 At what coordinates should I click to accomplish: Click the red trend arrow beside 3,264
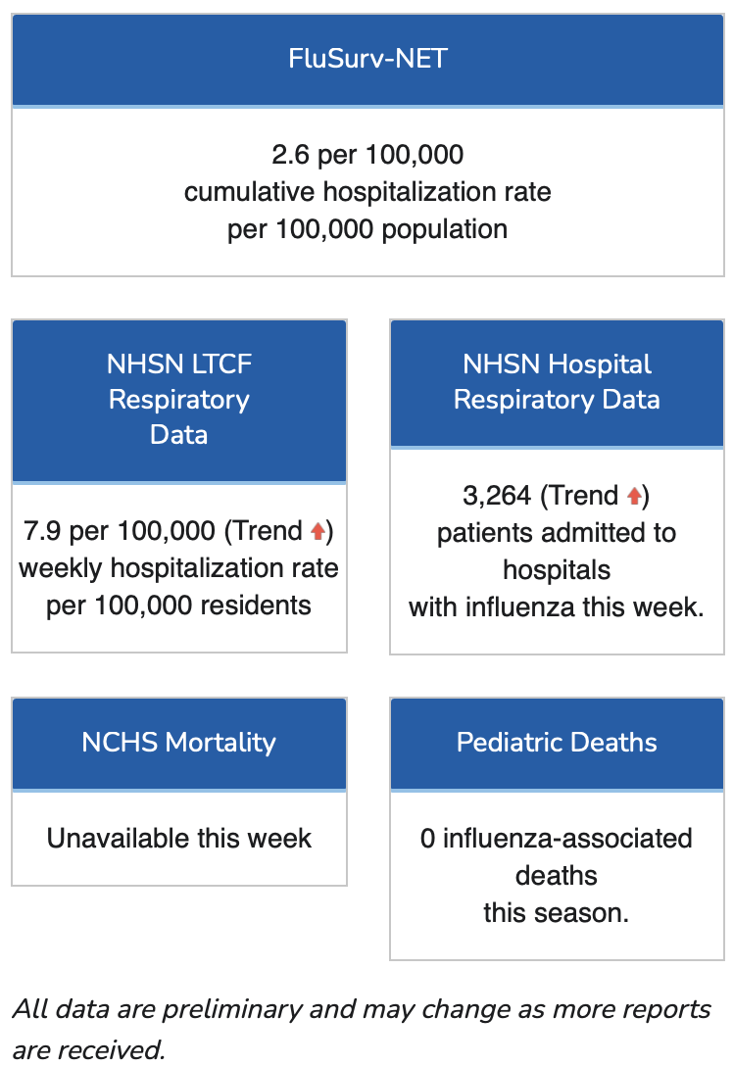pos(634,496)
